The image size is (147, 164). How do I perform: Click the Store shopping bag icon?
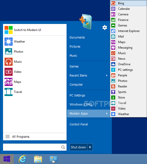click(x=113, y=97)
